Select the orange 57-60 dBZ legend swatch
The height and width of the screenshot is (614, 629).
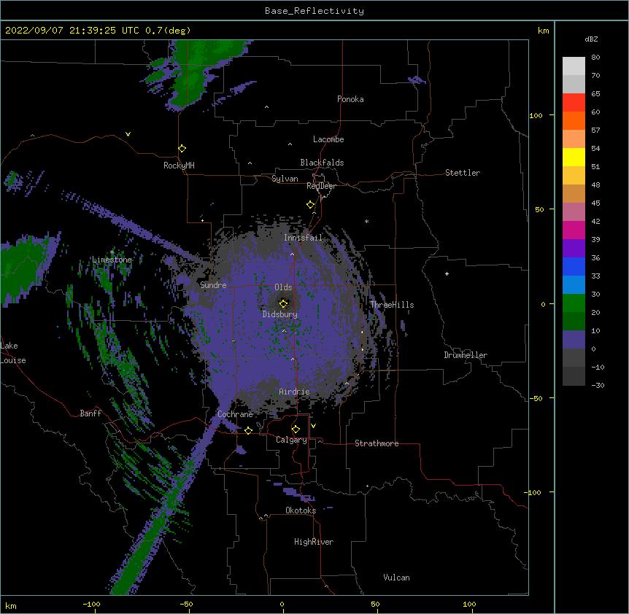coord(574,120)
